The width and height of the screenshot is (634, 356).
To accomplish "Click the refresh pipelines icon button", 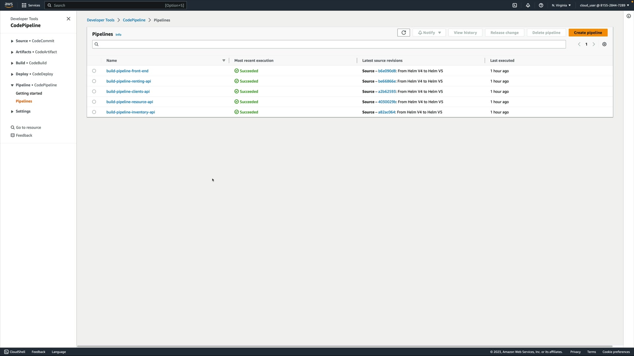I will pyautogui.click(x=404, y=33).
